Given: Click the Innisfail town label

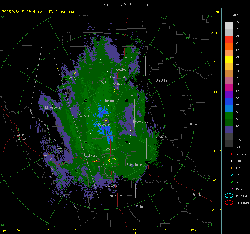Looking at the screenshot, I should (x=112, y=101).
